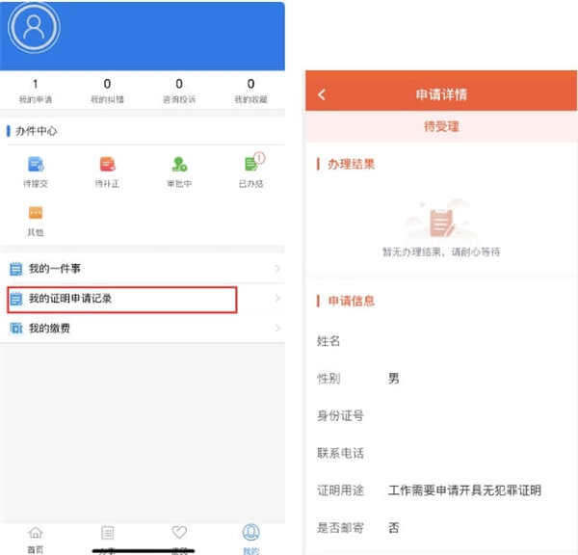This screenshot has width=578, height=555.
Task: Tap 暂无办理结果，请耐心等待 message
Action: click(x=441, y=252)
